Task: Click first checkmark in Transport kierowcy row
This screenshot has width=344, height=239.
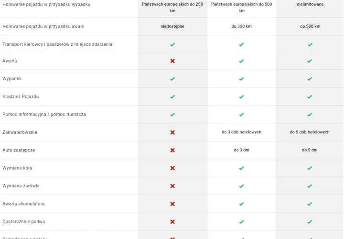Action: click(x=172, y=44)
